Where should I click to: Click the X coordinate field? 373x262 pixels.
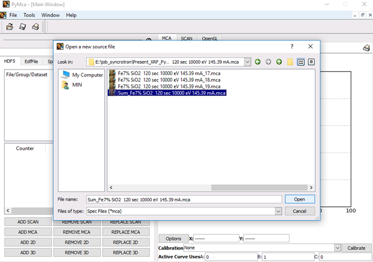[x=216, y=238]
